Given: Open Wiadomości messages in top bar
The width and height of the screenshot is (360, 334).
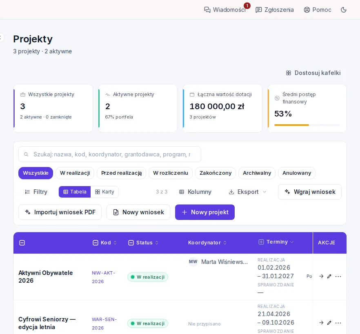Looking at the screenshot, I should tap(225, 10).
